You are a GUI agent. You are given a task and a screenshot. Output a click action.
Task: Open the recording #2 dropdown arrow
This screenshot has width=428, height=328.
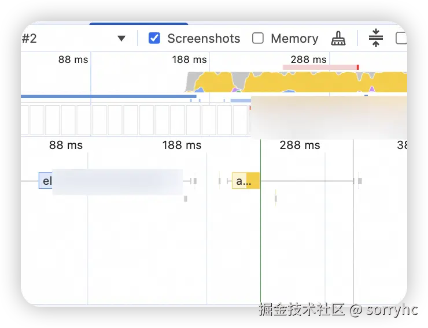pos(121,39)
